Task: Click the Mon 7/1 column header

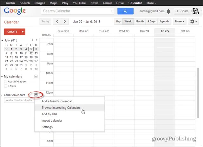Action: (83, 31)
